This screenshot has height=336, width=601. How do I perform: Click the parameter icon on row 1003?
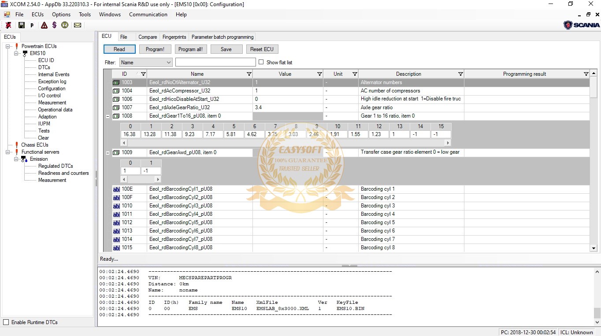click(116, 82)
